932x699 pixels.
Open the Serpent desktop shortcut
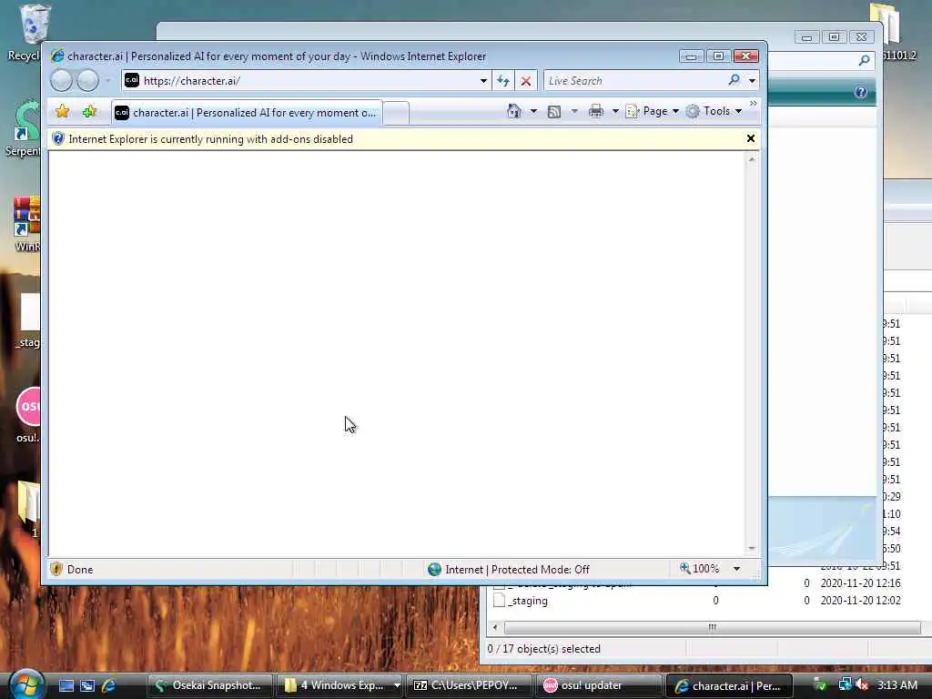[x=24, y=127]
